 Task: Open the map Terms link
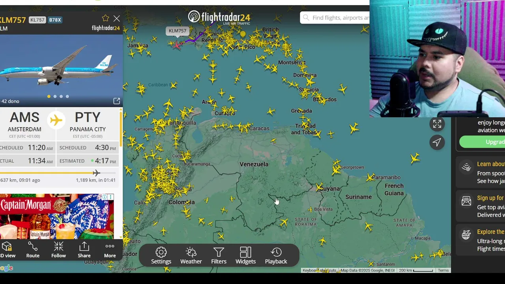[x=443, y=271]
